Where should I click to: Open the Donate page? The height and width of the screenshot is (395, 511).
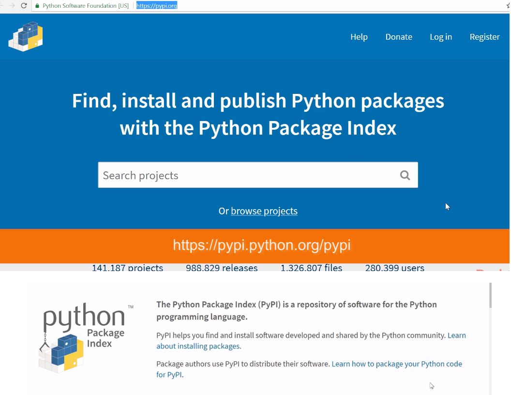click(x=399, y=37)
